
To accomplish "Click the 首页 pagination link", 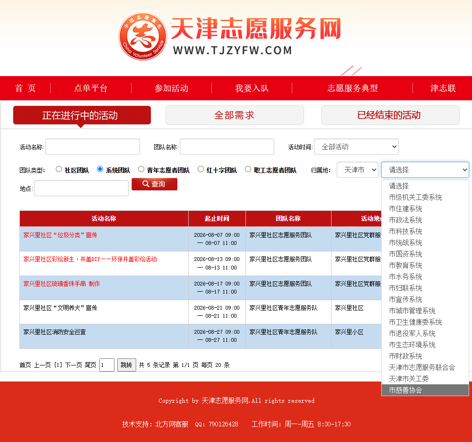I will [25, 365].
